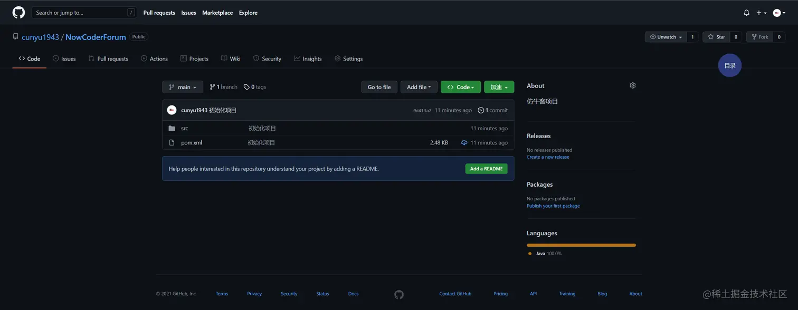The image size is (798, 310).
Task: Click the Add a README button
Action: [x=486, y=169]
